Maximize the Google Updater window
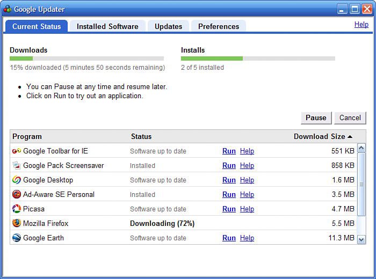 click(x=355, y=9)
